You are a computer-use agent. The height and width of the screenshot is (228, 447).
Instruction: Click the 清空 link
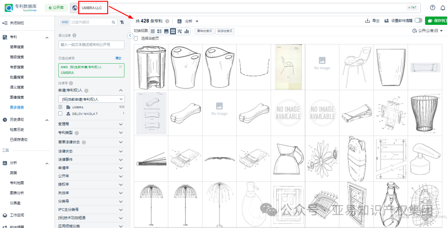coord(118,58)
